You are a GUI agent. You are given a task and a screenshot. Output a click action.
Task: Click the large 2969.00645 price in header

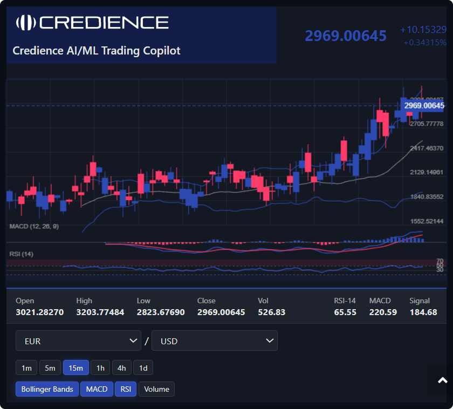point(346,36)
